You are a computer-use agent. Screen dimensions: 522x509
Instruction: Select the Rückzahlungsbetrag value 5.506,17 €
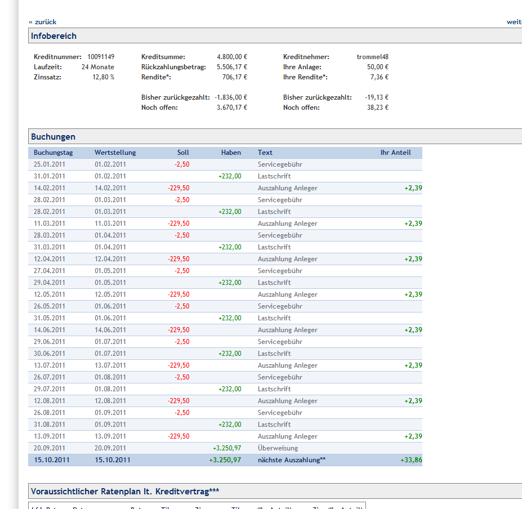coord(232,67)
